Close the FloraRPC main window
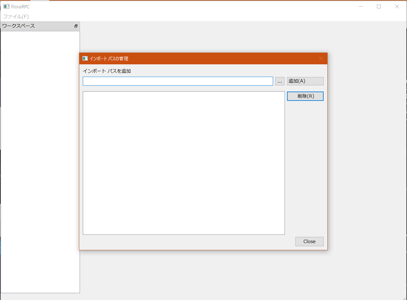 point(397,6)
